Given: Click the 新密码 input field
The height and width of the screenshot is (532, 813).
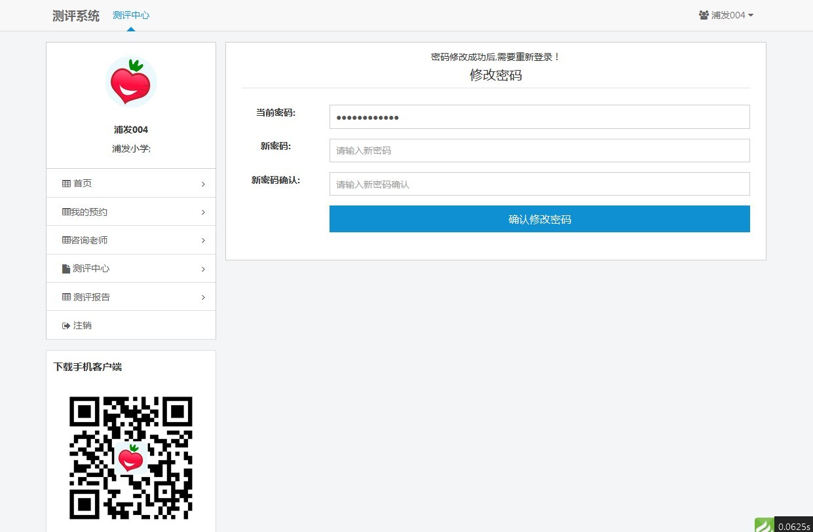Looking at the screenshot, I should pos(539,151).
